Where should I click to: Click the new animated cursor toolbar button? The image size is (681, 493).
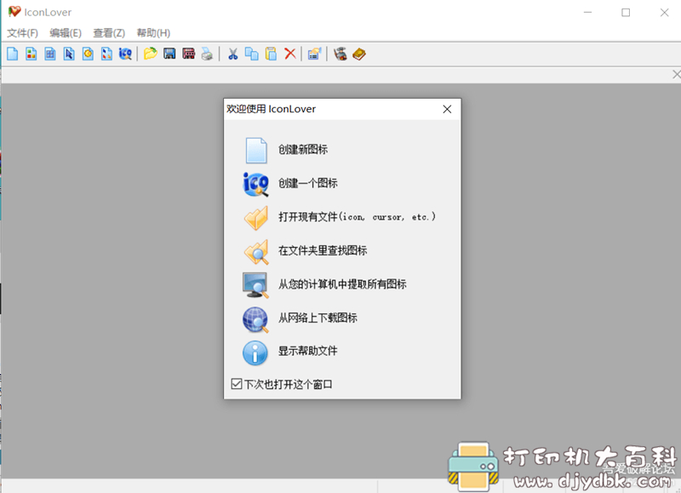pos(88,54)
